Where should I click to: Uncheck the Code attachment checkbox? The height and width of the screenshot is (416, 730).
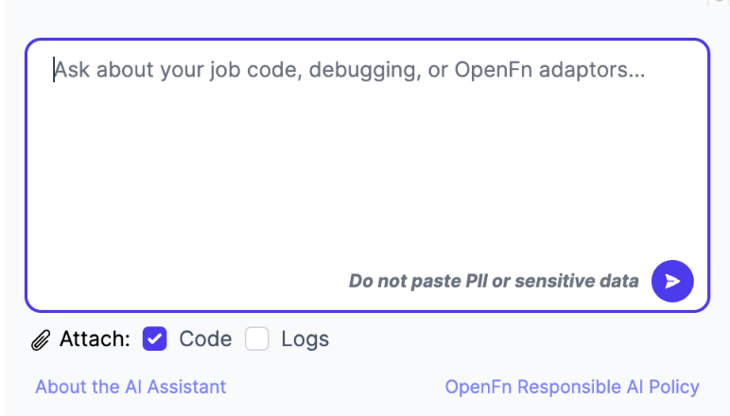[154, 338]
